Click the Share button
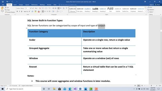Image resolution: width=162 pixels, height=91 pixels. point(157,5)
